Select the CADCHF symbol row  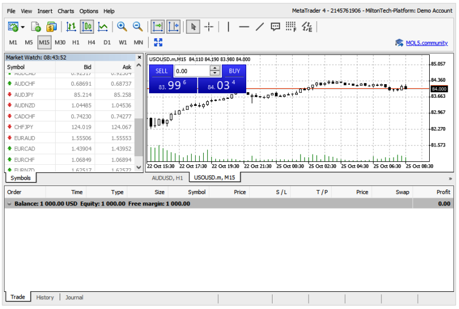click(x=70, y=116)
